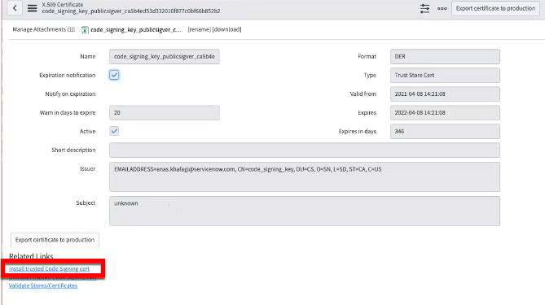Toggle the Active checkbox
Image resolution: width=545 pixels, height=305 pixels.
pos(114,131)
